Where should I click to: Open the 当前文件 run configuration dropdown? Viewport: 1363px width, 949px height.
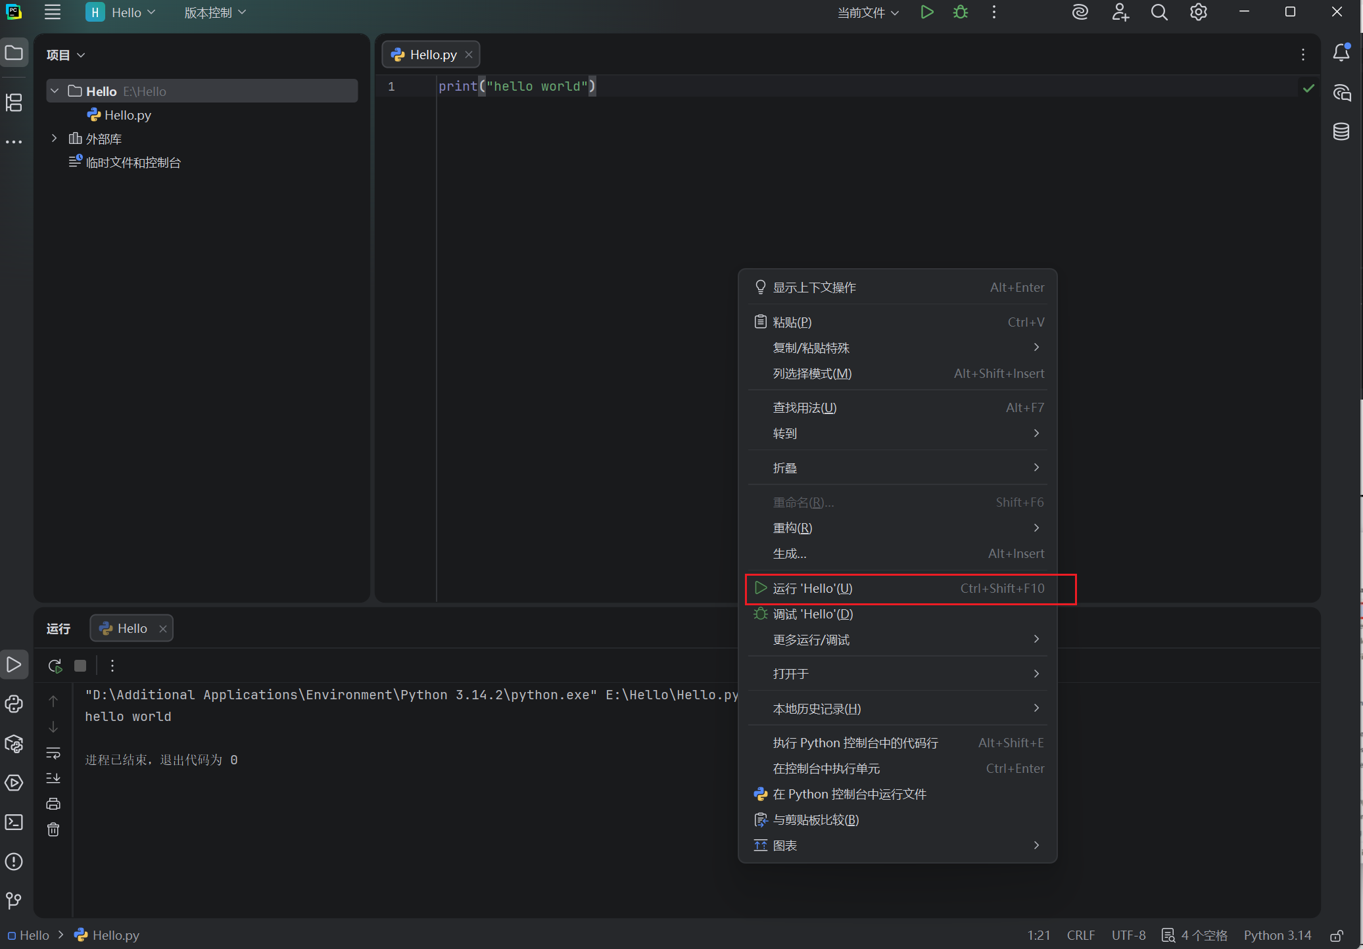[x=868, y=12]
